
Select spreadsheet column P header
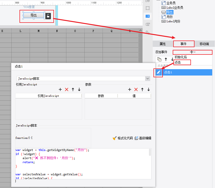(93, 31)
